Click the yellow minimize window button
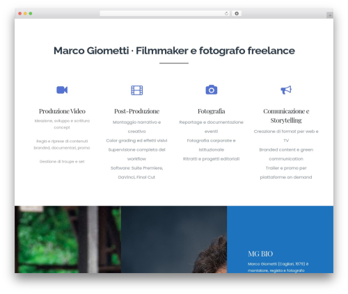 pyautogui.click(x=25, y=14)
